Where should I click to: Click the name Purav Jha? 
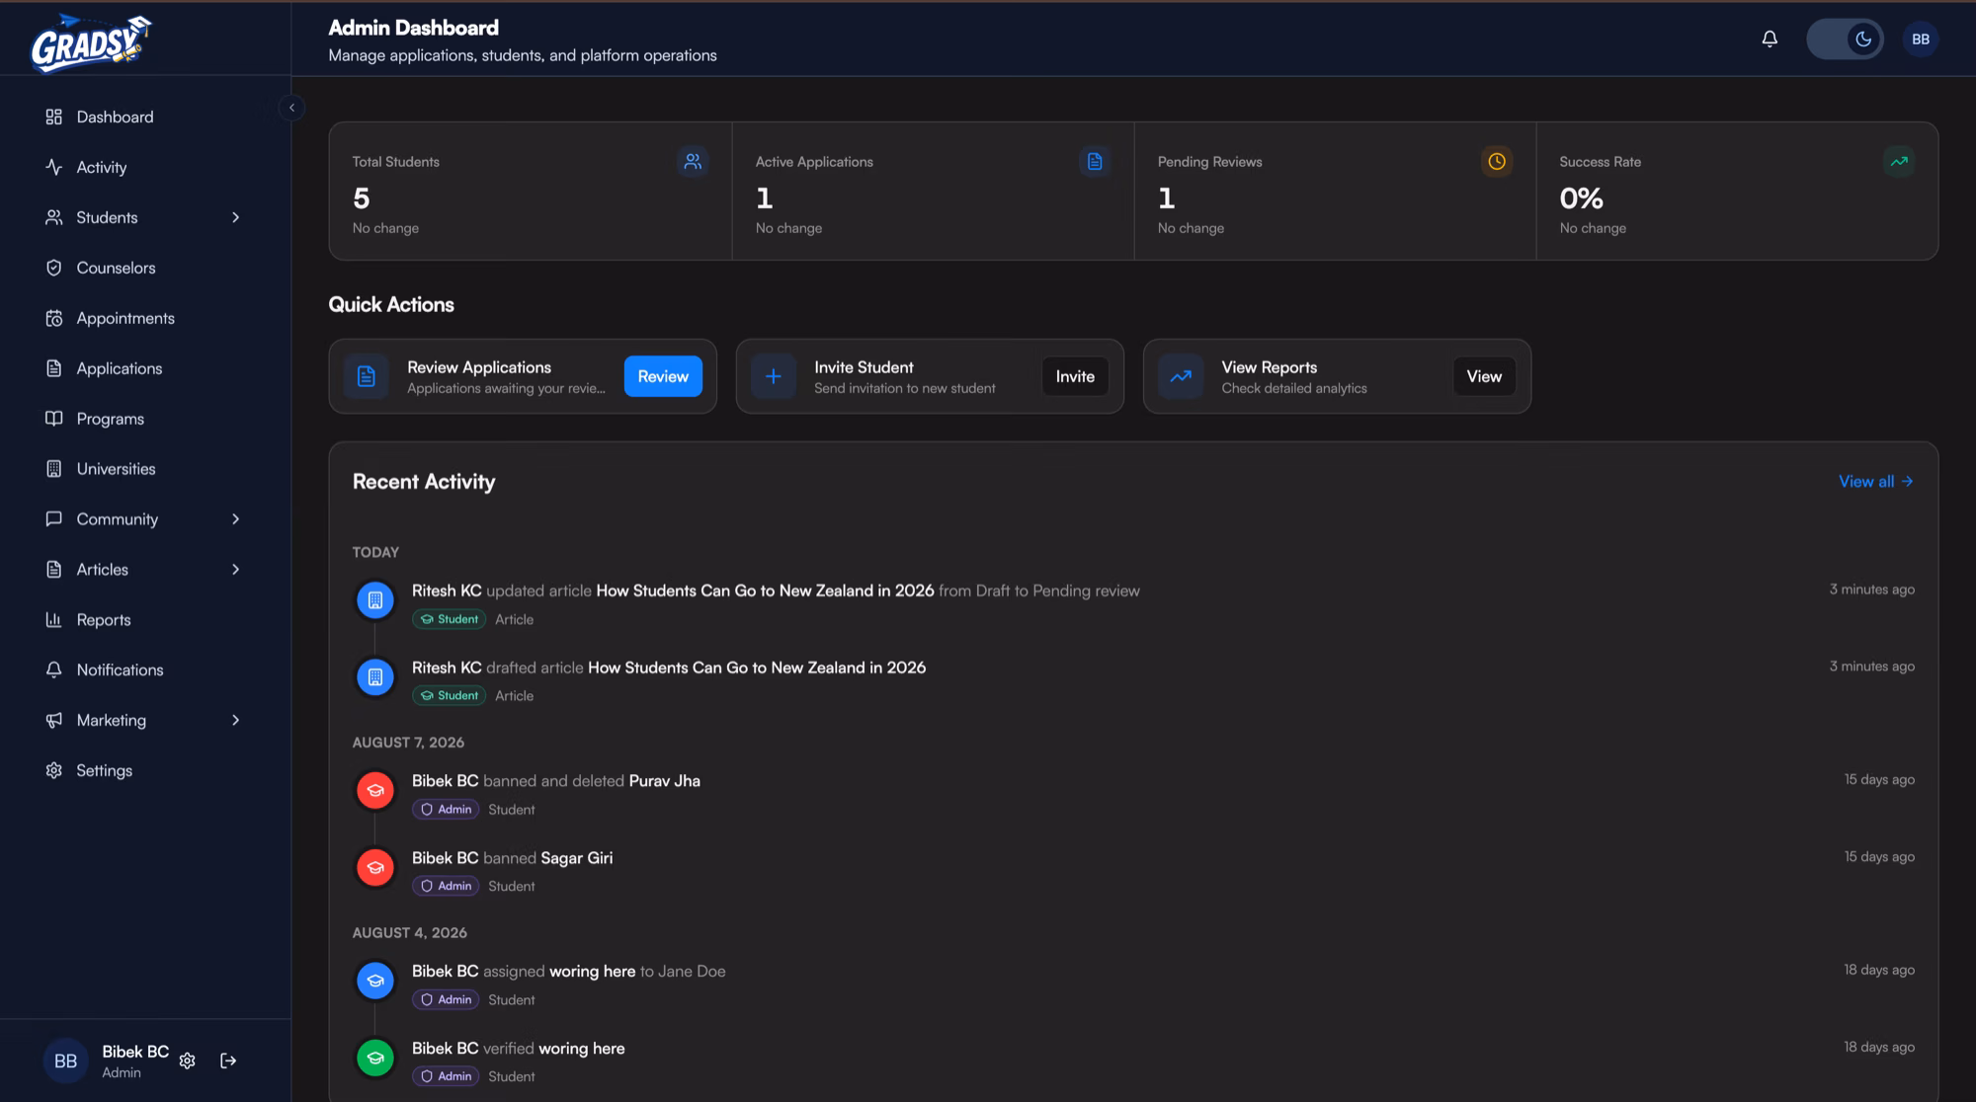(x=665, y=781)
